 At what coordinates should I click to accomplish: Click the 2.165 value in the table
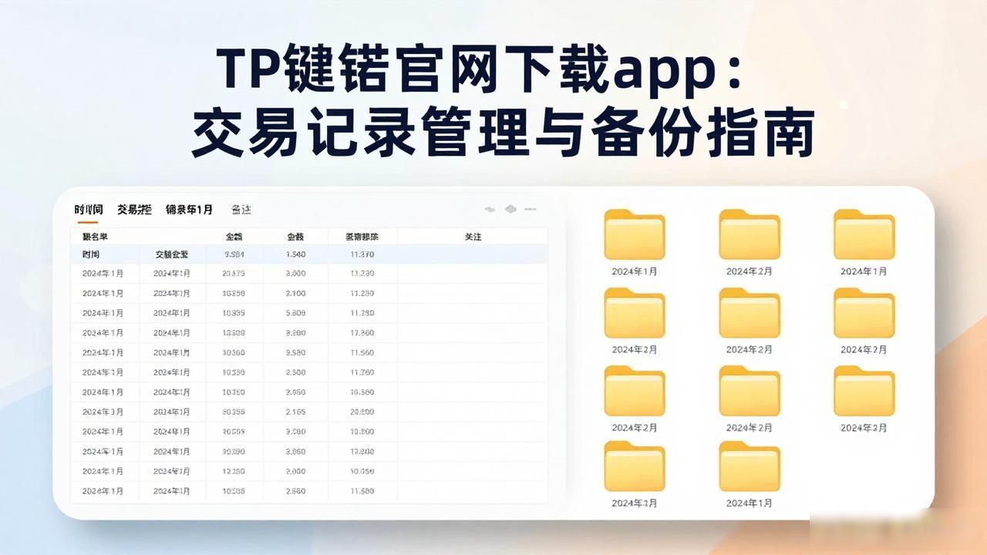point(296,412)
